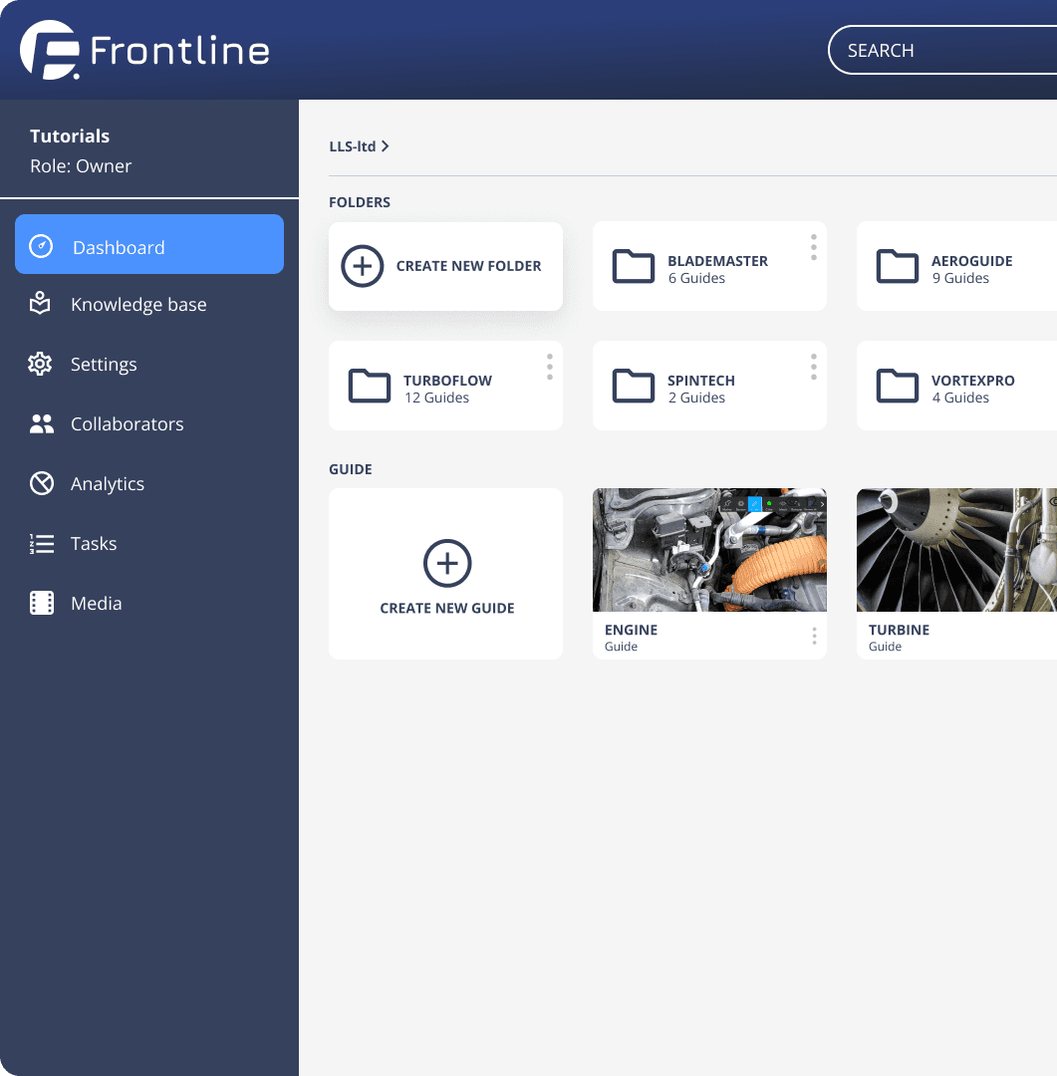
Task: Click the 4 Guides count text
Action: click(960, 398)
